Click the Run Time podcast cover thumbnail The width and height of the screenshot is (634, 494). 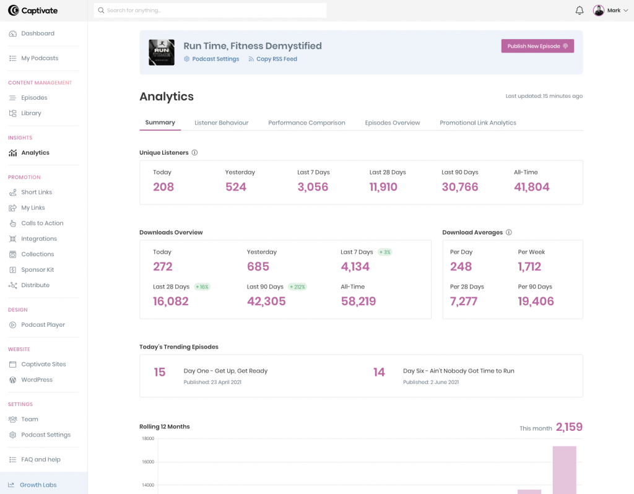(162, 53)
